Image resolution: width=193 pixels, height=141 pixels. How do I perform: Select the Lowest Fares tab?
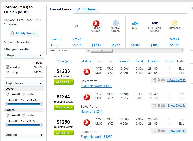(x=60, y=9)
